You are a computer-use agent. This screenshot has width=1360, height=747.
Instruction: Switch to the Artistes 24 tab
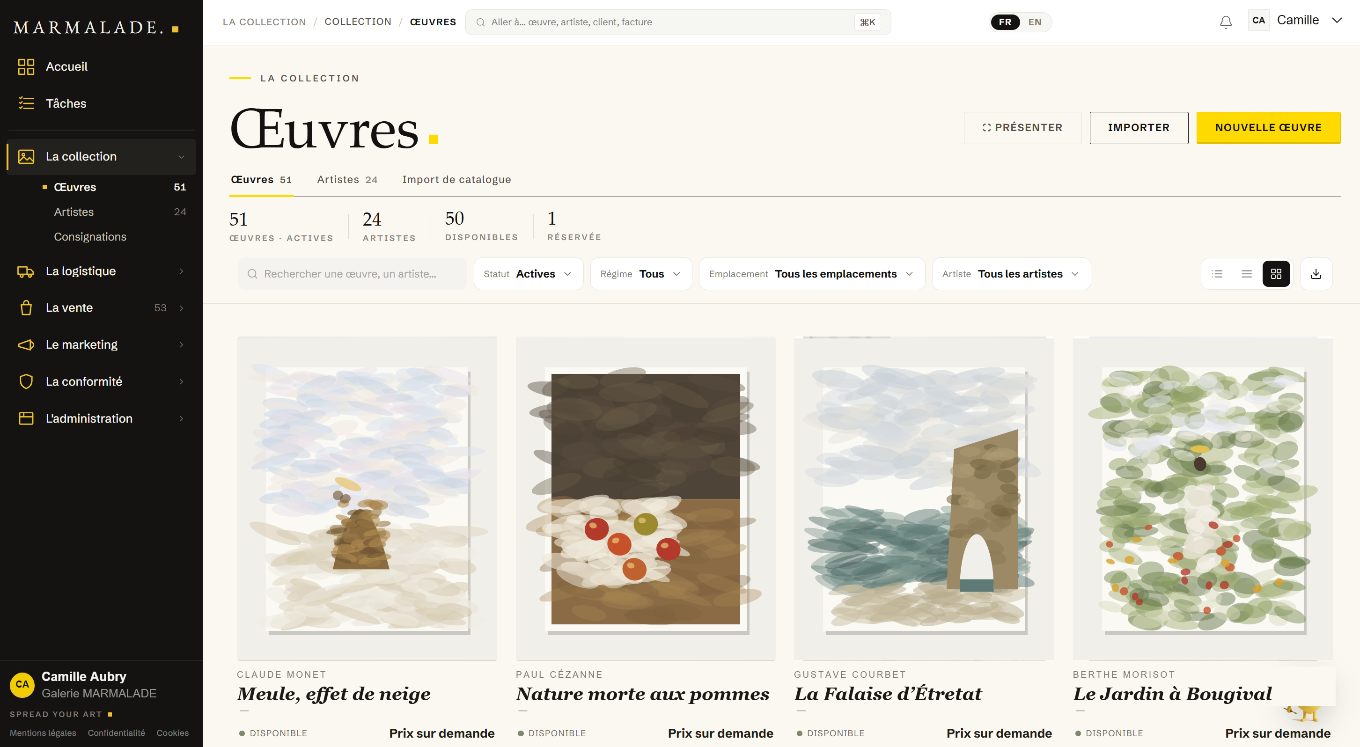pos(347,179)
